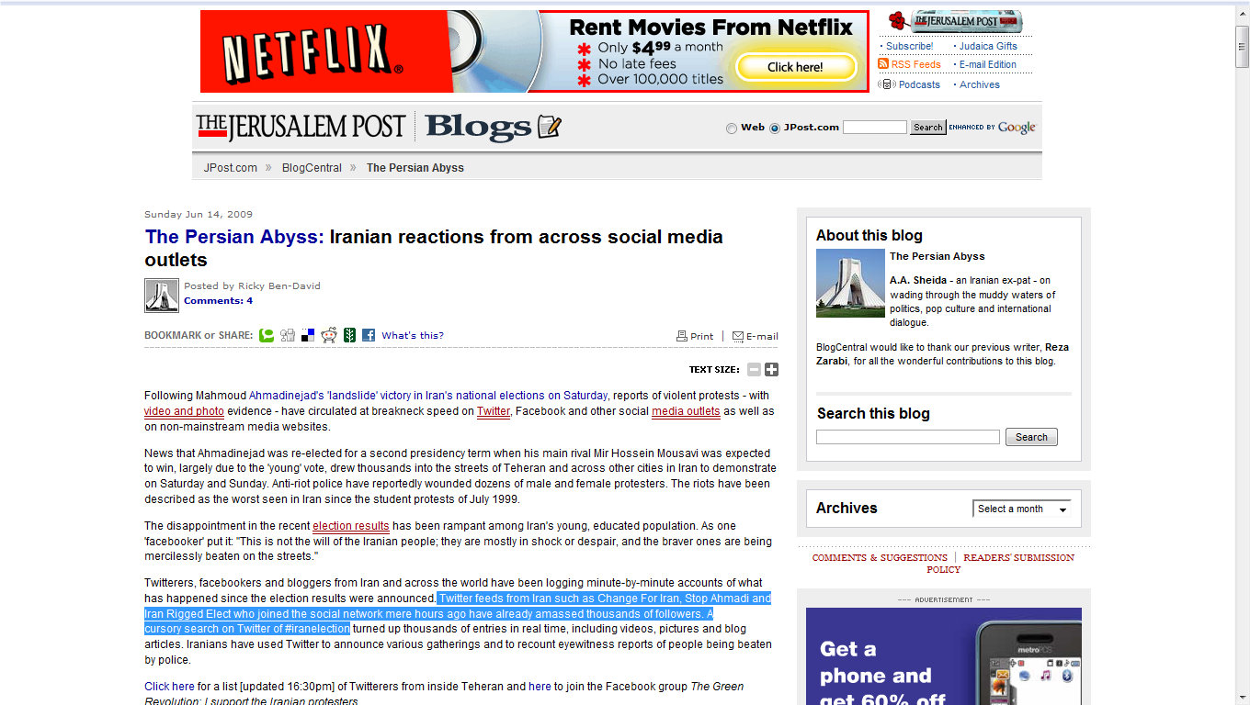
Task: Open the Persian Abyss tower photo
Action: click(x=850, y=283)
